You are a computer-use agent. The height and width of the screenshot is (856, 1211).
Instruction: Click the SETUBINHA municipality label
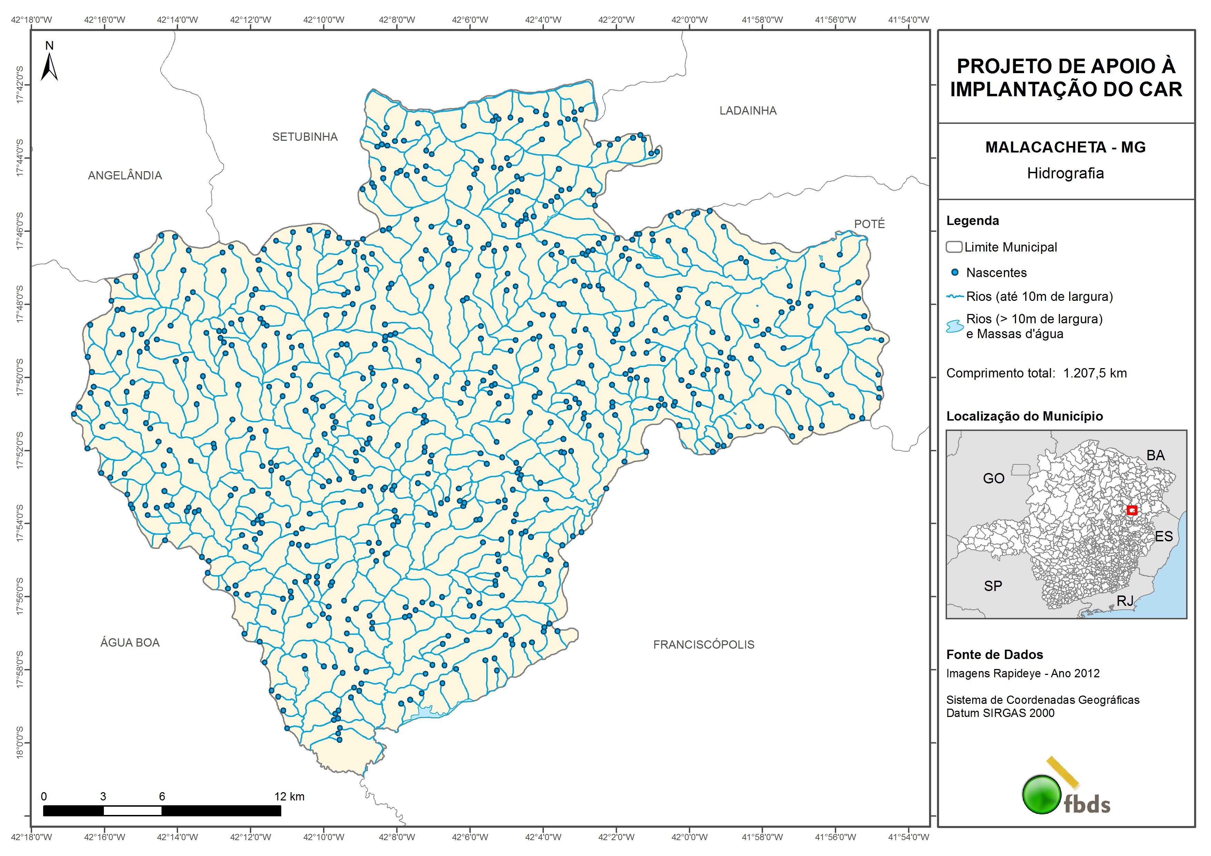[305, 137]
